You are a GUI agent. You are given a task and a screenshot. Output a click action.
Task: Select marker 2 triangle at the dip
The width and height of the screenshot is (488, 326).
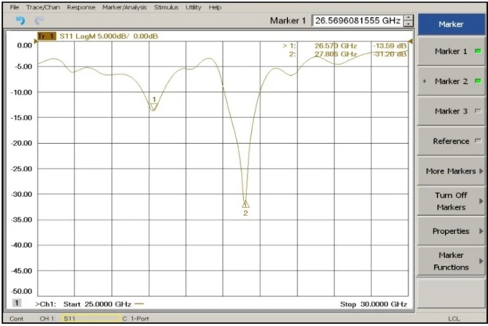[x=245, y=204]
